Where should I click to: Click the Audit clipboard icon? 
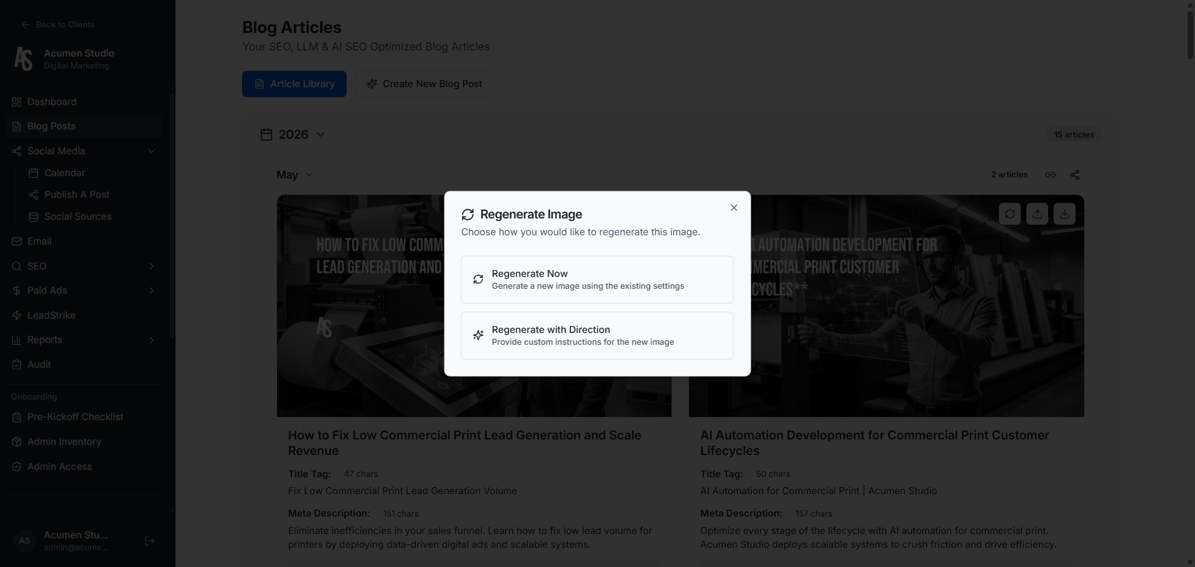17,365
